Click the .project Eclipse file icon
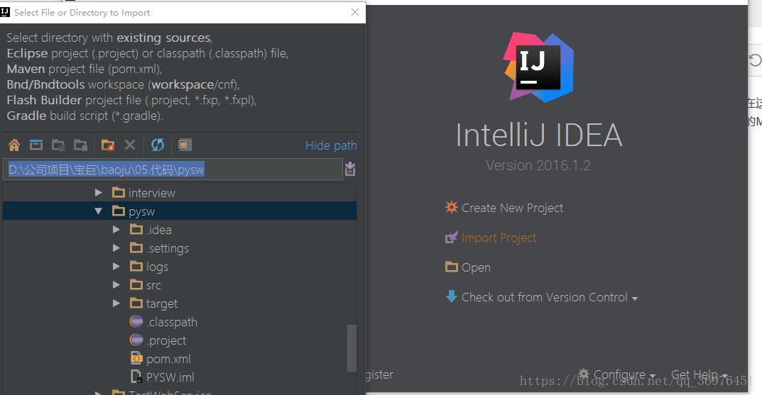 [136, 340]
